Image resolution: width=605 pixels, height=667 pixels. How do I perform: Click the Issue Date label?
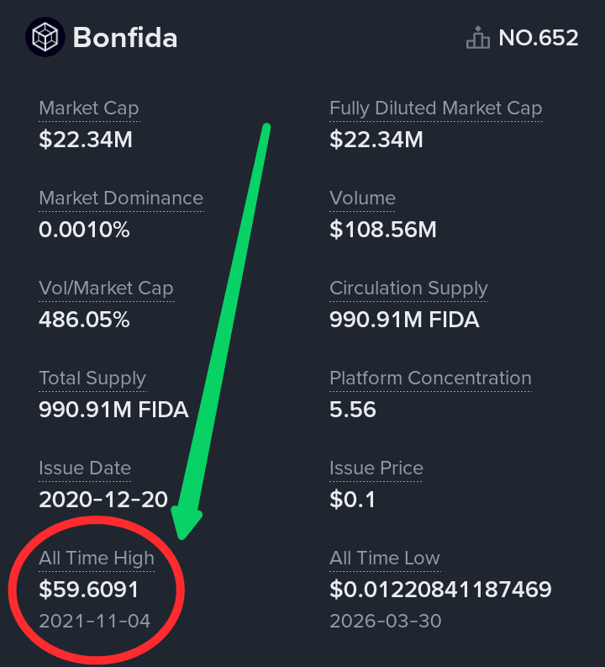coord(85,468)
